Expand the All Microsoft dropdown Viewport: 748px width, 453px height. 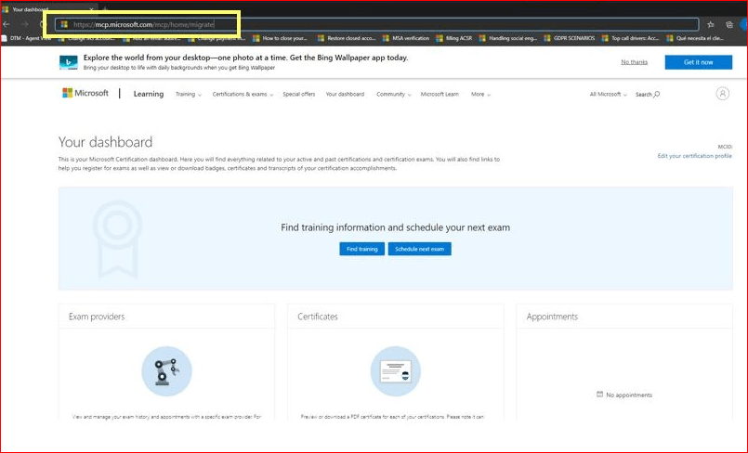[609, 95]
